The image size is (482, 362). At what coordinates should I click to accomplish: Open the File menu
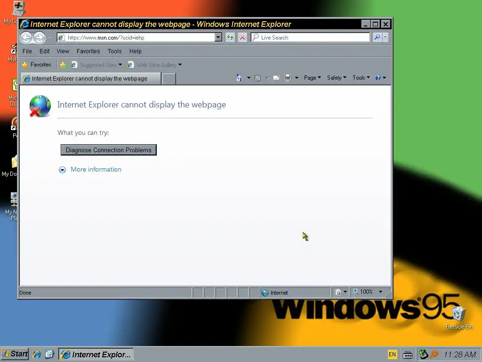tap(27, 51)
